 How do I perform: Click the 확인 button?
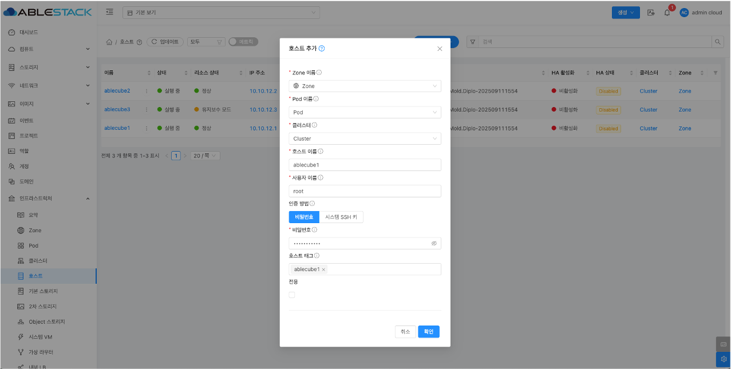[428, 332]
